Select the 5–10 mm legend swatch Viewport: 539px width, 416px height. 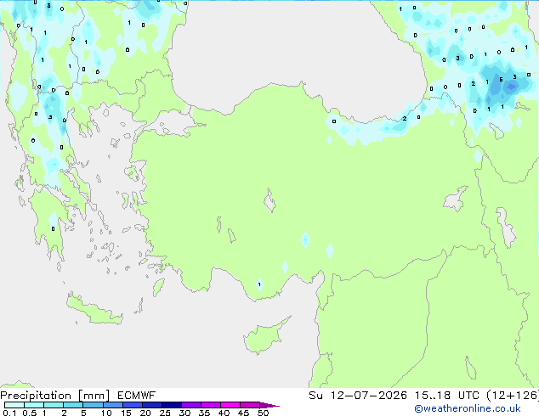(93, 405)
